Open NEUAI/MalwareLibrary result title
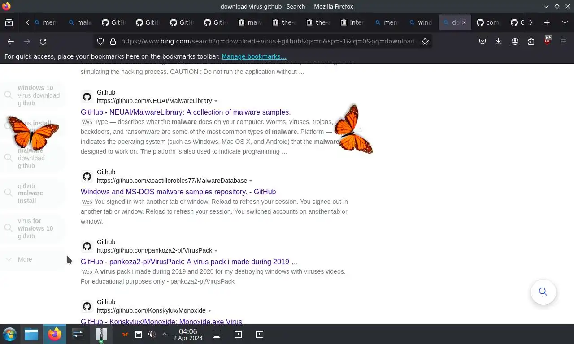The height and width of the screenshot is (344, 574). point(186,112)
